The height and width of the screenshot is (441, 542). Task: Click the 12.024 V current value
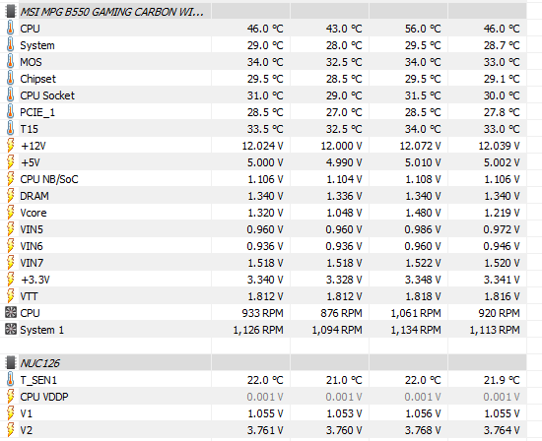(262, 146)
